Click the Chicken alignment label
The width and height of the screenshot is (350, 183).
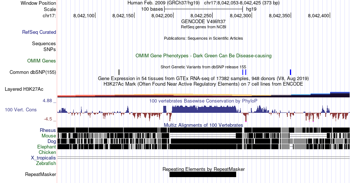47,152
